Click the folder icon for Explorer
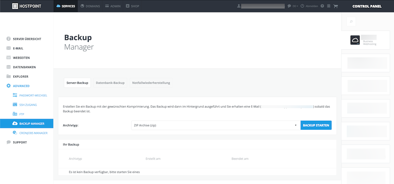Screen dimensions: 394x184 coord(8,76)
